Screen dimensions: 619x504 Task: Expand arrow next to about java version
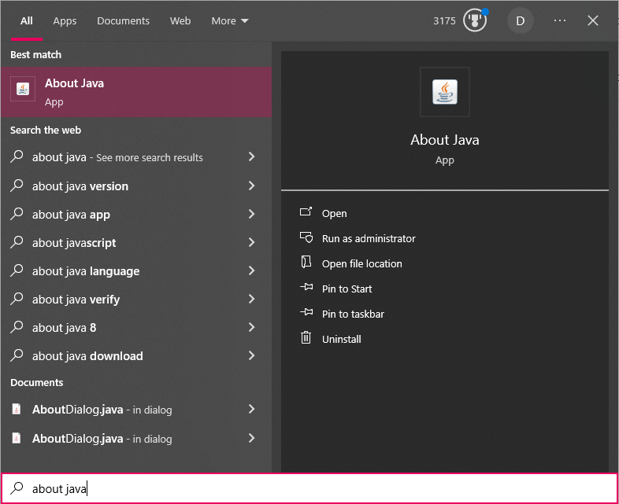pyautogui.click(x=251, y=186)
